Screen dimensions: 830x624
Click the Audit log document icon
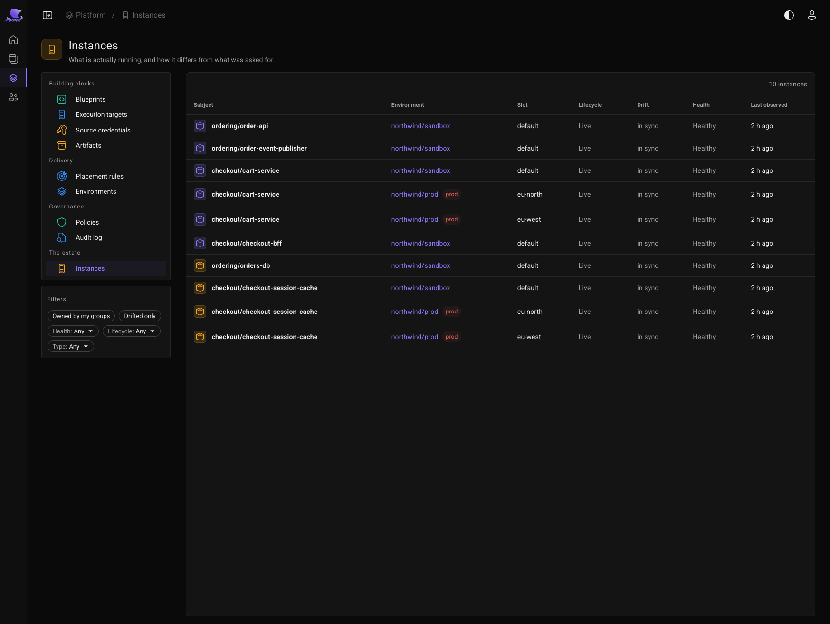[x=62, y=237]
